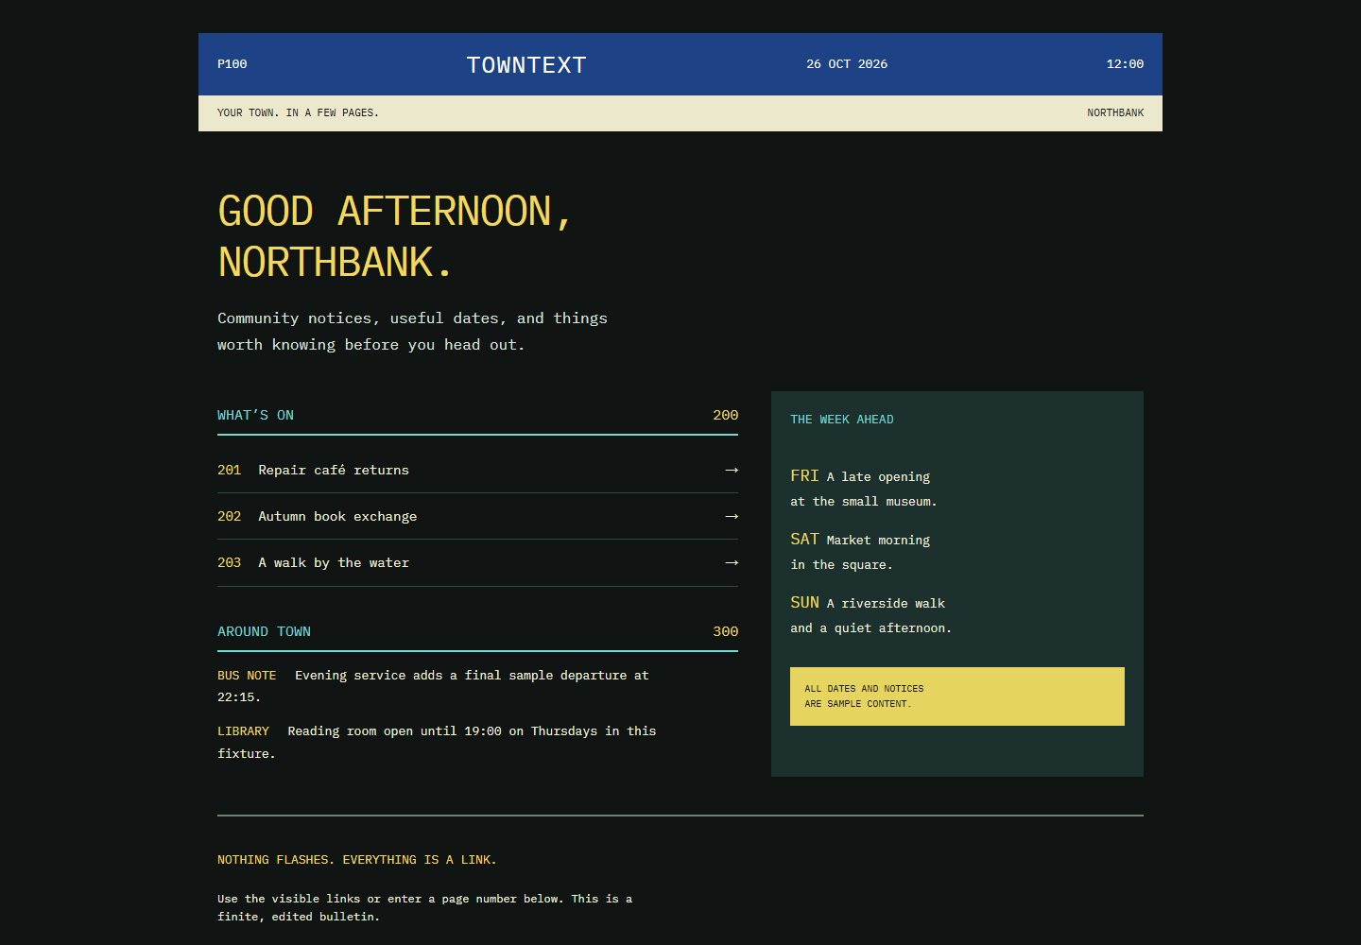Click 'NOTHING FLASHES. EVERYTHING IS A LINK.' text
Viewport: 1361px width, 945px height.
[357, 860]
